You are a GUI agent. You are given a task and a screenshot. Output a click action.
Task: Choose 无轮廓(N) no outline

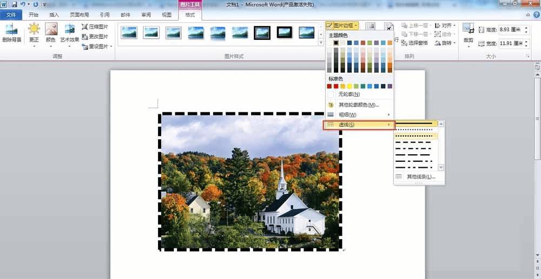coord(360,94)
